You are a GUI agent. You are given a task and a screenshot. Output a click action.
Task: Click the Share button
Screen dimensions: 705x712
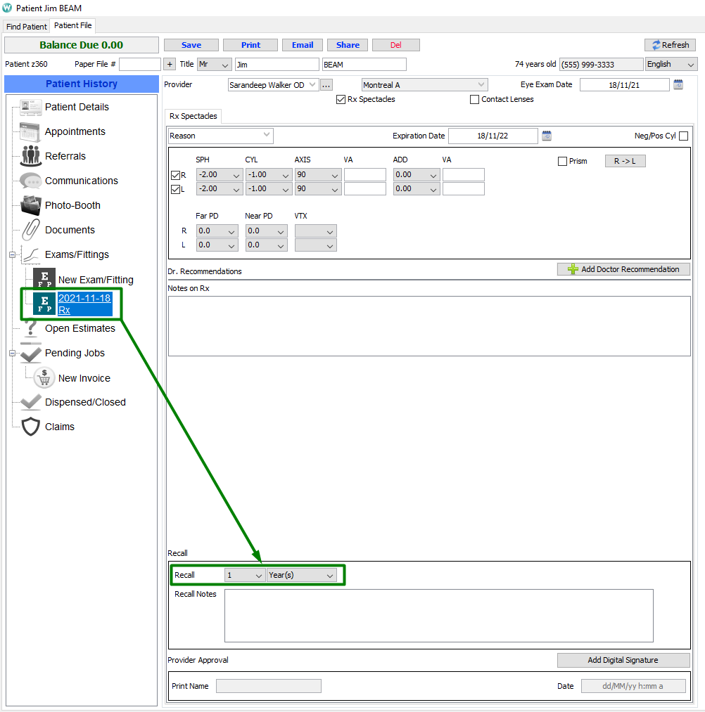coord(348,45)
